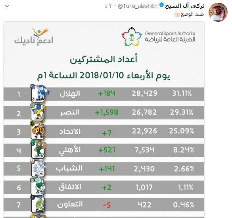Click the Al-Shabab white lion mascot icon
This screenshot has width=232, height=218.
38,168
